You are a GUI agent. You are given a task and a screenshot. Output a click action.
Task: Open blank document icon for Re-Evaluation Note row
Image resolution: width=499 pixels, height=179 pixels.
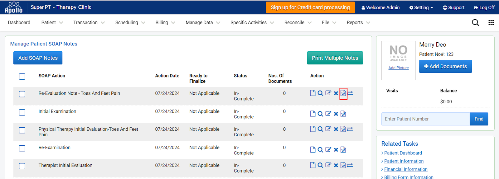click(313, 93)
